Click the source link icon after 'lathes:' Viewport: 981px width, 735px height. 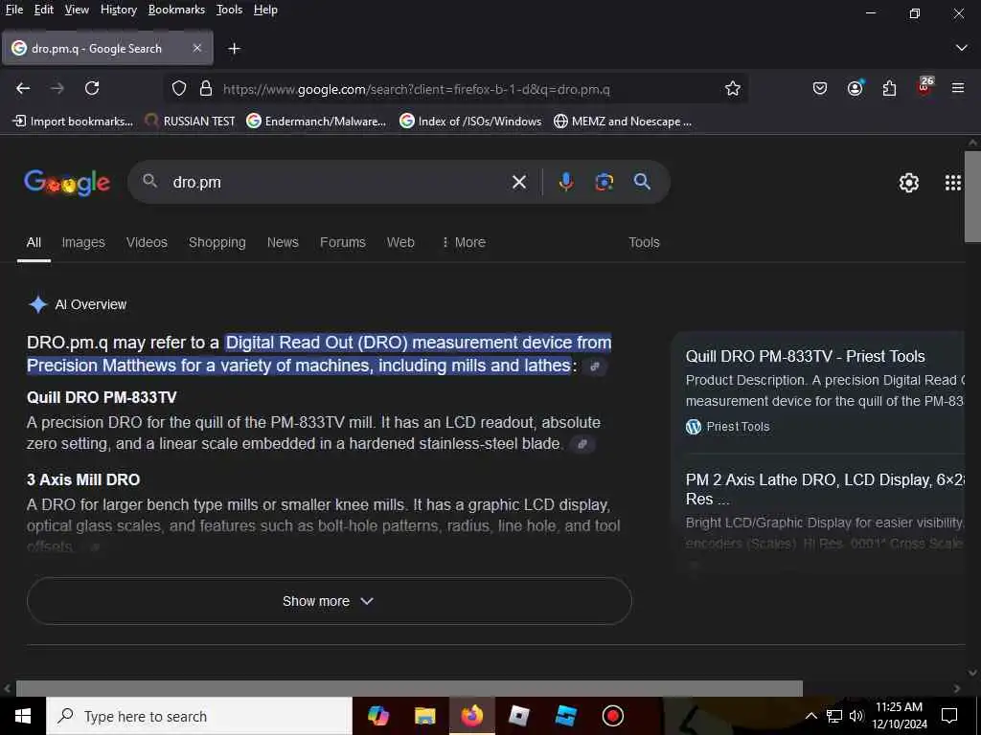pos(595,367)
